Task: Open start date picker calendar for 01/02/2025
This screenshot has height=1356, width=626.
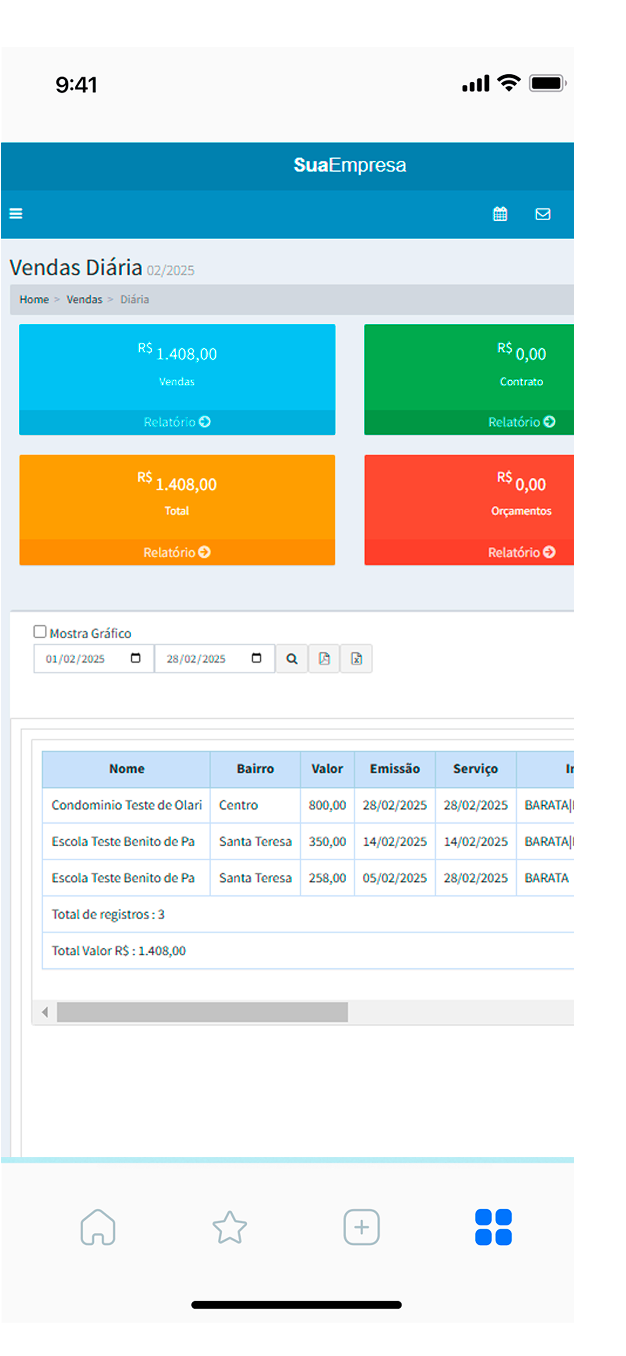Action: point(135,658)
